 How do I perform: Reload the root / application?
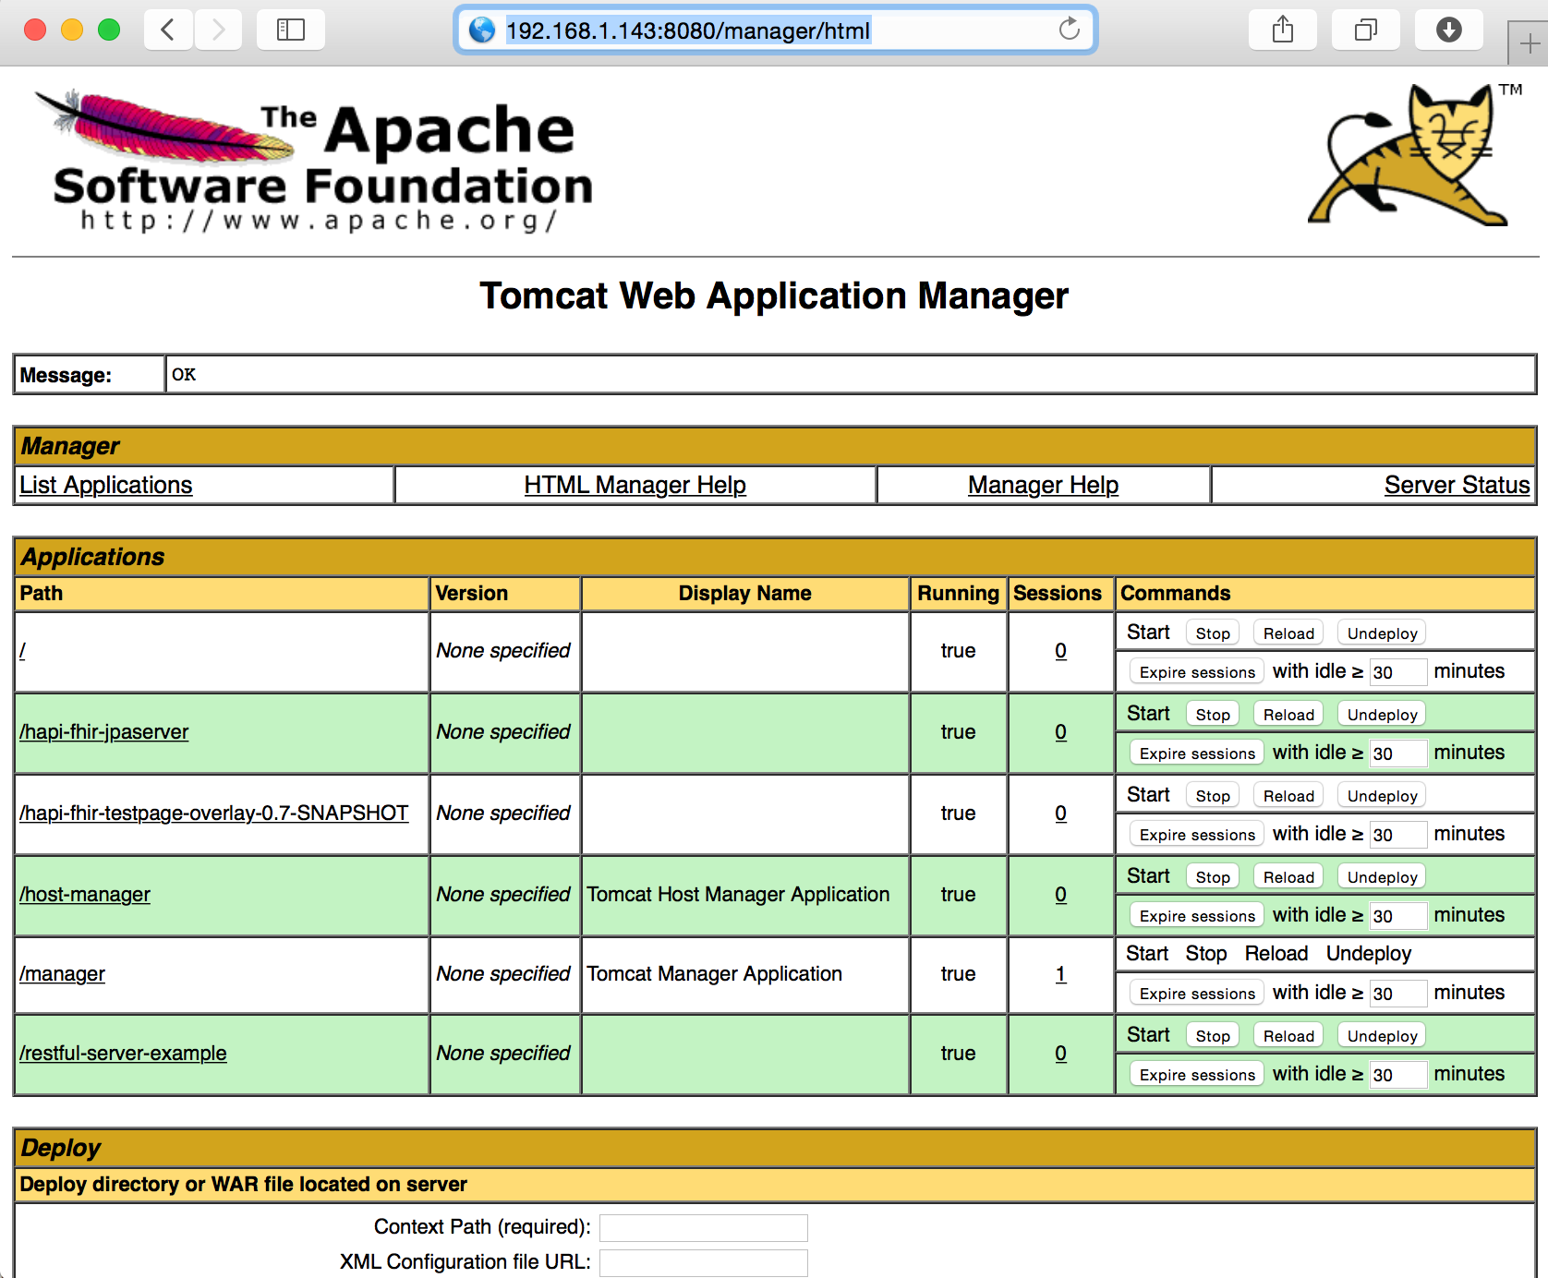1288,633
